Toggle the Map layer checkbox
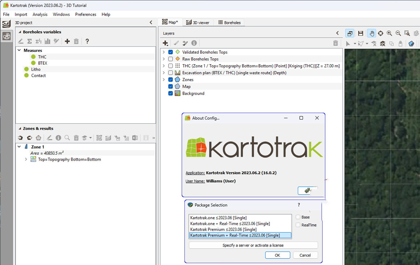This screenshot has width=420, height=265. (170, 86)
